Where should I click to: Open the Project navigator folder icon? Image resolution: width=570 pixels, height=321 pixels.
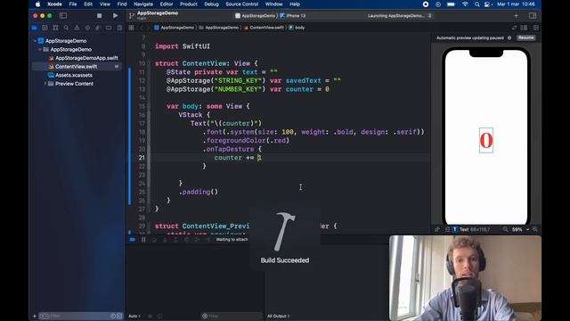point(34,28)
